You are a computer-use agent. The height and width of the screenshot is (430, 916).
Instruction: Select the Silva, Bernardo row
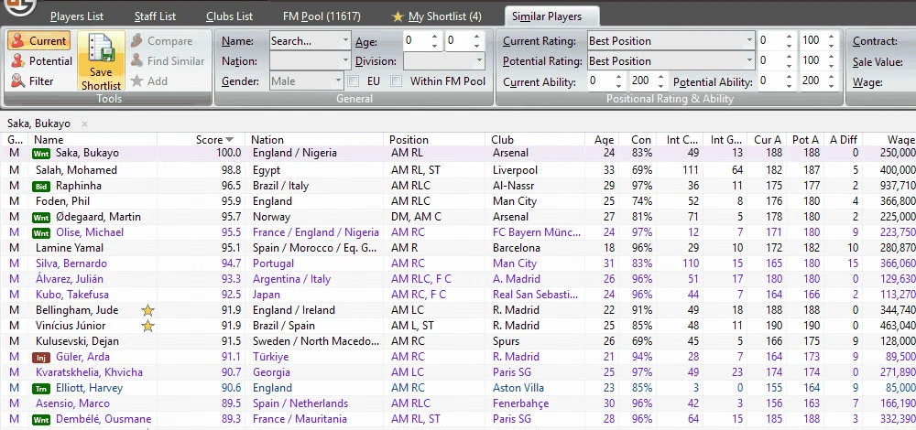458,263
